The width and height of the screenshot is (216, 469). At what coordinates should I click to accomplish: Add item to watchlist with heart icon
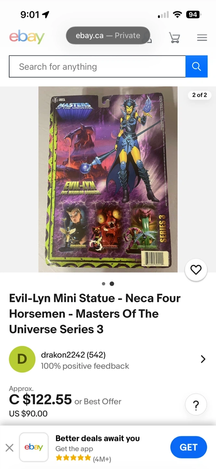click(x=196, y=270)
